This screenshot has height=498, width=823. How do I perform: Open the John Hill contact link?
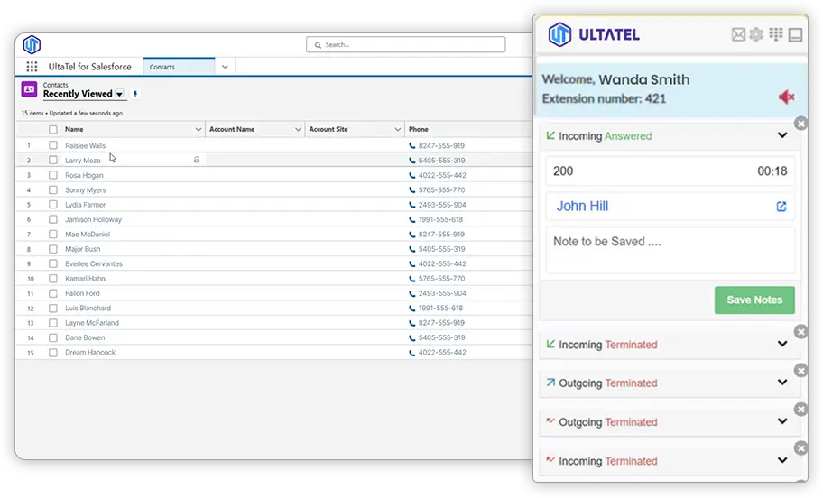click(x=582, y=207)
